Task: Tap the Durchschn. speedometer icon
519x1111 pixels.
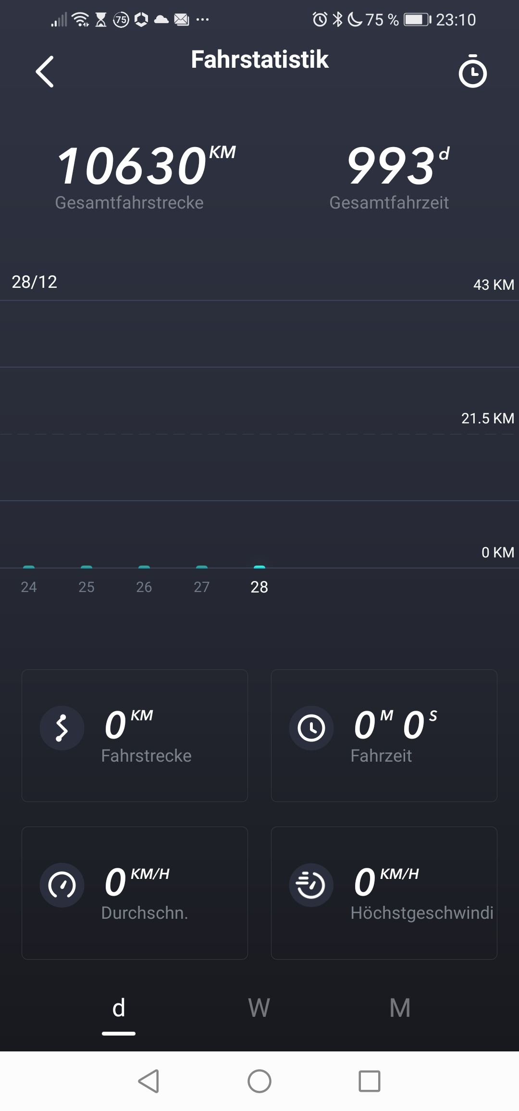Action: (62, 885)
